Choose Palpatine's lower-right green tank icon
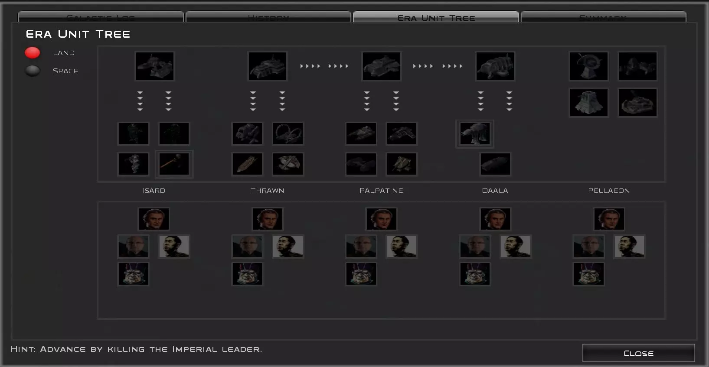 (x=402, y=164)
